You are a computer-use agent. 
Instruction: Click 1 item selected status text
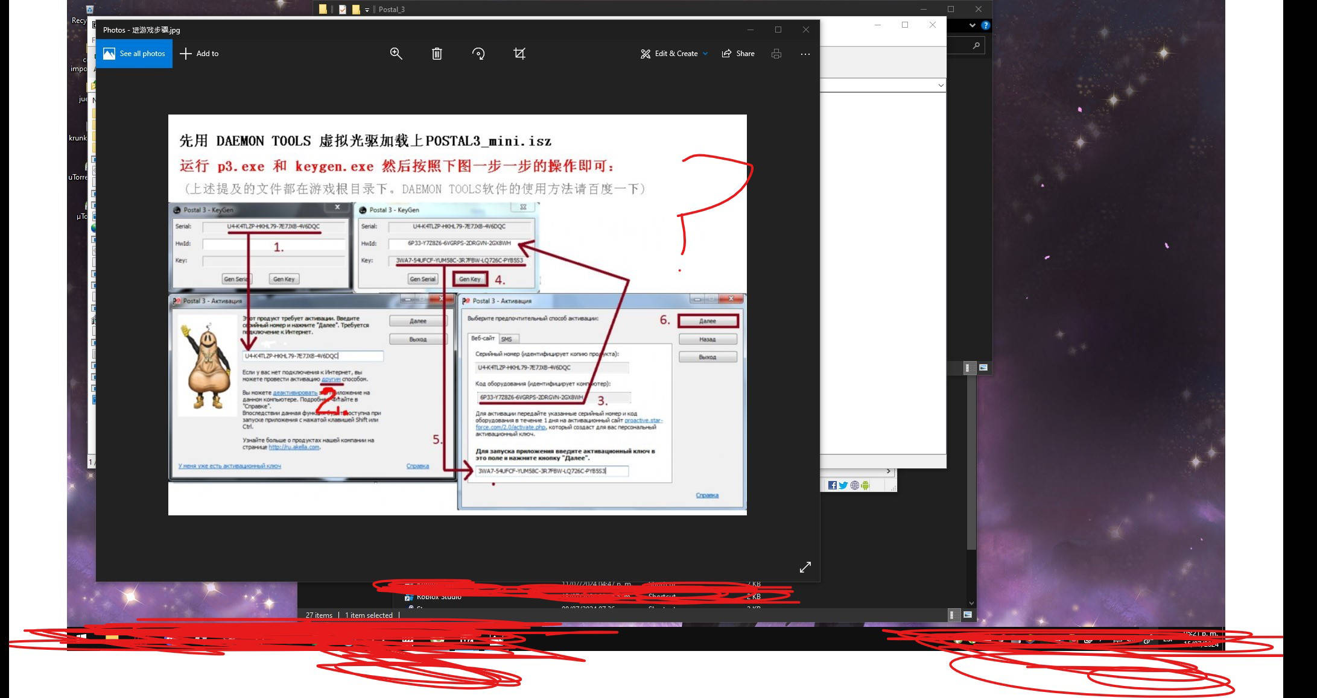(369, 615)
